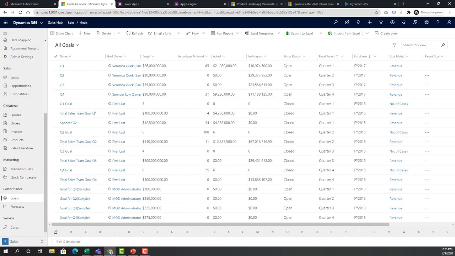Bookmark the page with star icon
Image resolution: width=455 pixels, height=256 pixels.
(x=376, y=12)
